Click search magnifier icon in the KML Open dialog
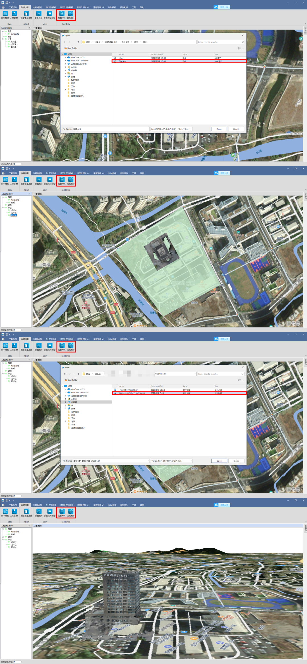 [x=243, y=42]
